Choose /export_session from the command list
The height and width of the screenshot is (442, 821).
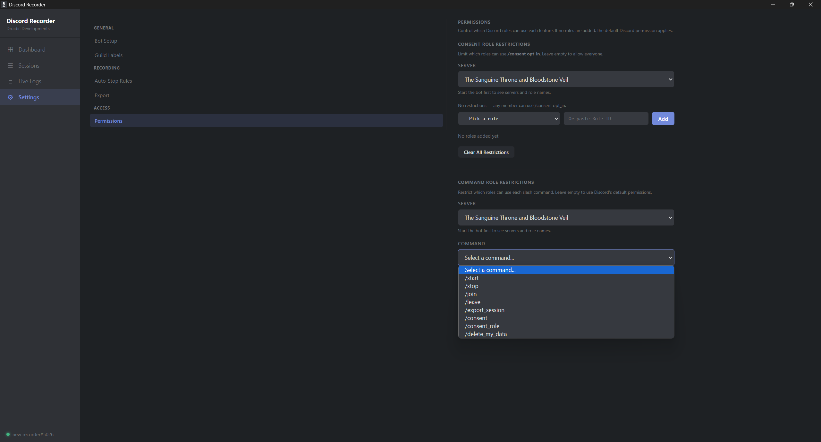(x=484, y=310)
